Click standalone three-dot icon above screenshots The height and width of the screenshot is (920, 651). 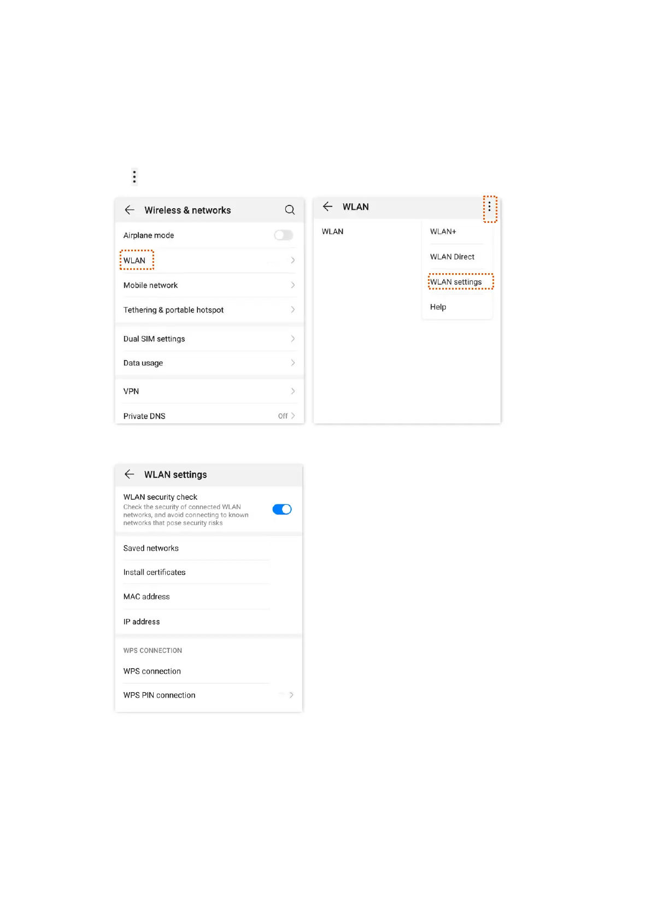134,176
